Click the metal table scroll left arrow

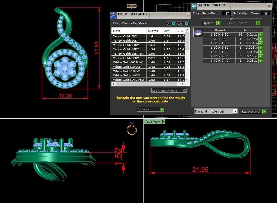tap(114, 84)
